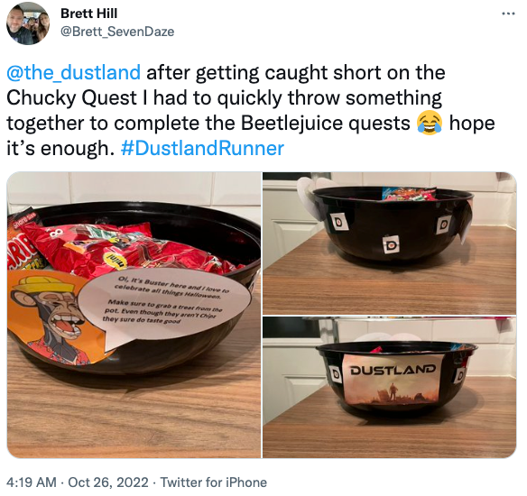Open bottom-right photo showing the Dustland banner
Screen dimensions: 527x496
[389, 387]
